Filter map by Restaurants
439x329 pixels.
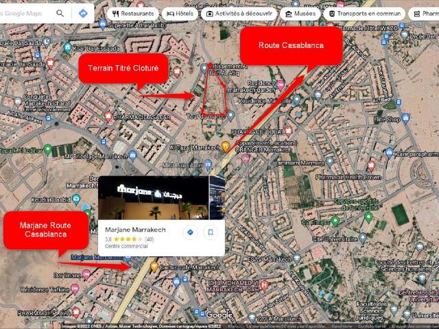[132, 14]
